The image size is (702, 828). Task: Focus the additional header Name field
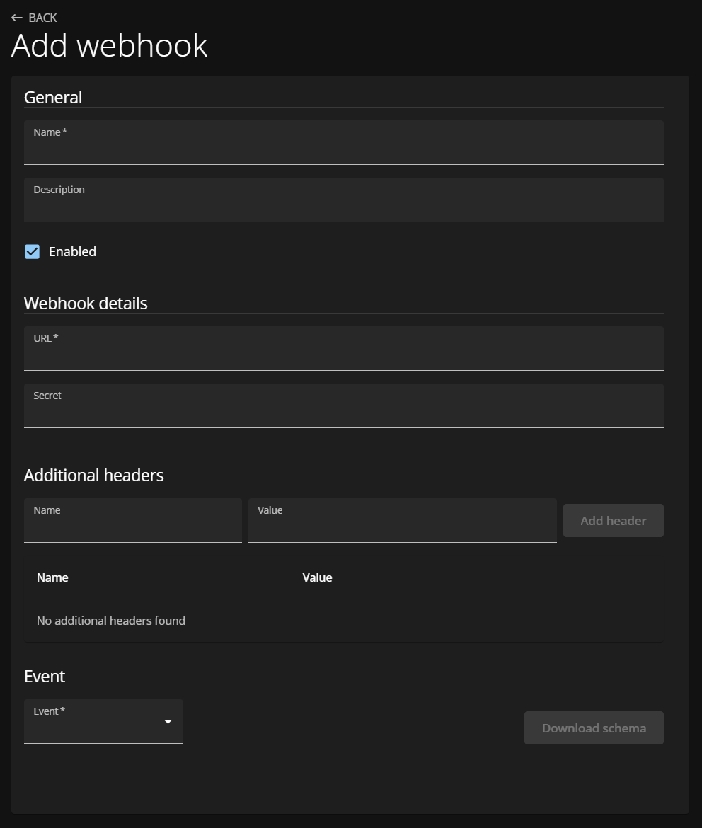132,520
